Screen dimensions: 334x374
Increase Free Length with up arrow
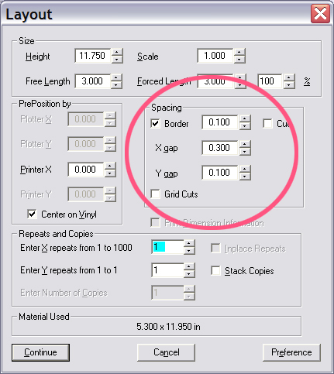coord(116,77)
